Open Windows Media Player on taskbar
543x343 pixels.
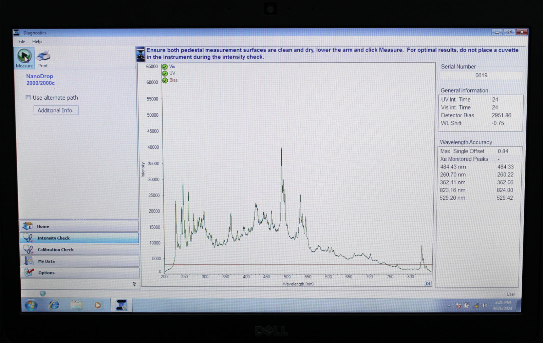[98, 305]
